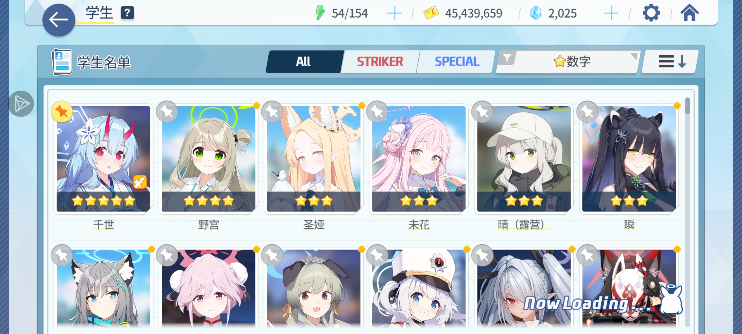Open the dropdown arrow beside 数字
This screenshot has height=334, width=742.
coord(634,56)
